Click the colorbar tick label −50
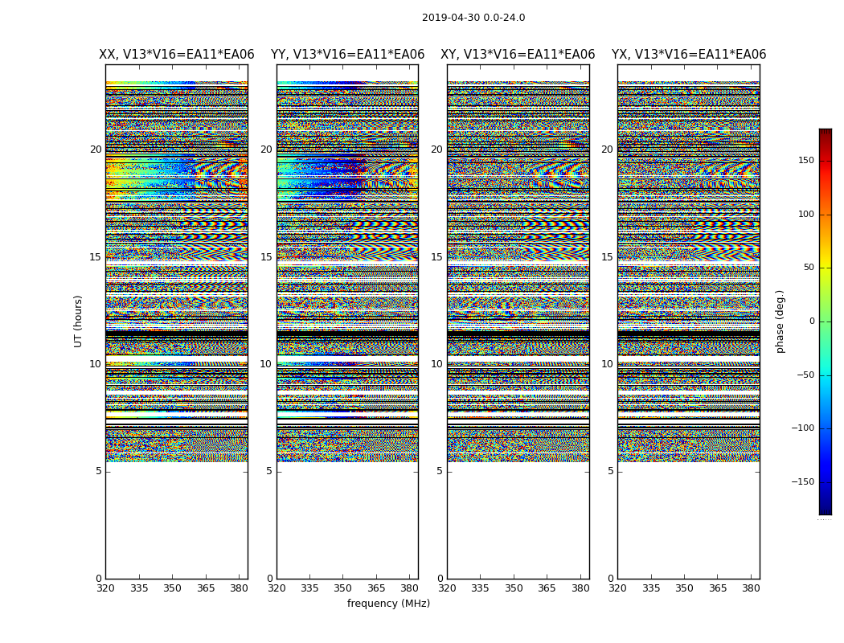The width and height of the screenshot is (844, 643). (x=805, y=375)
